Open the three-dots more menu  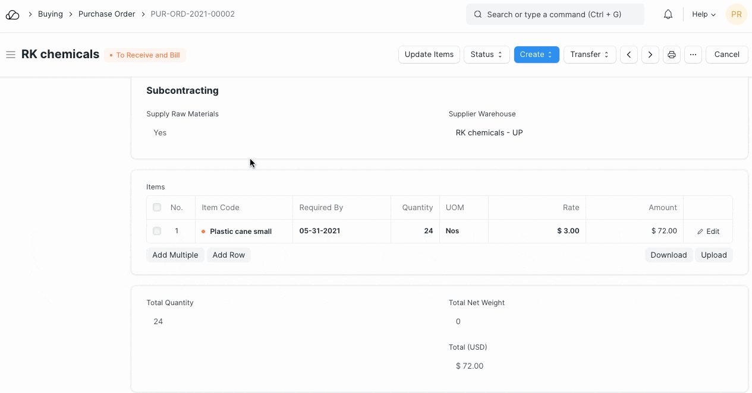693,55
